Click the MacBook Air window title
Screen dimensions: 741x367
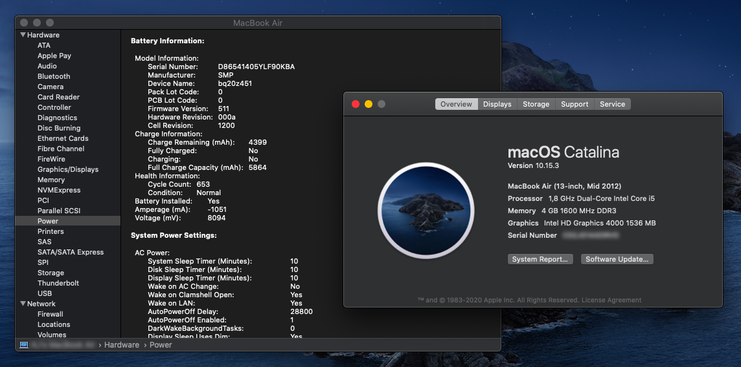click(x=258, y=23)
